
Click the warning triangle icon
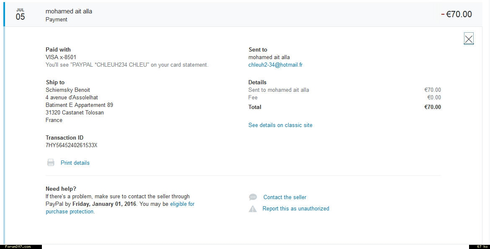253,209
